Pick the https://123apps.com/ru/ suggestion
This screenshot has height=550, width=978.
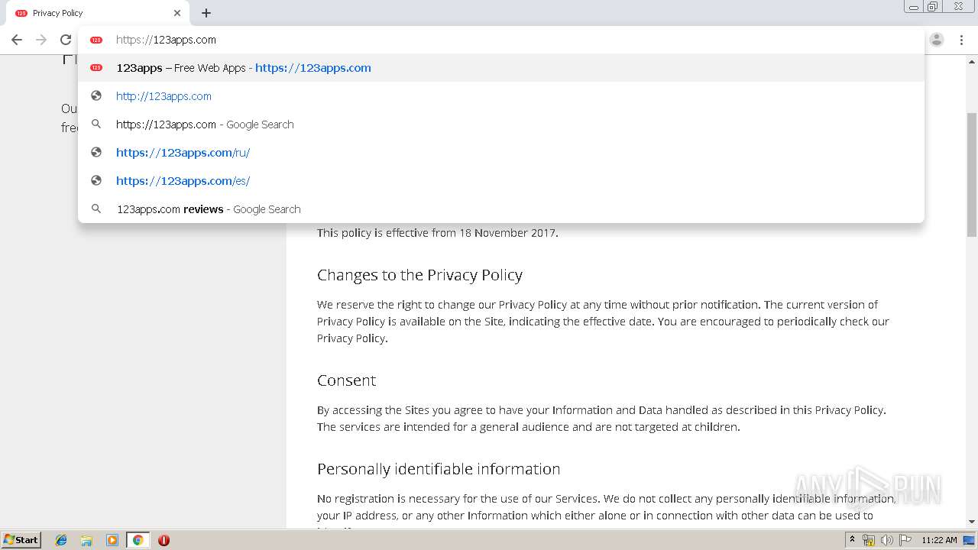(183, 153)
